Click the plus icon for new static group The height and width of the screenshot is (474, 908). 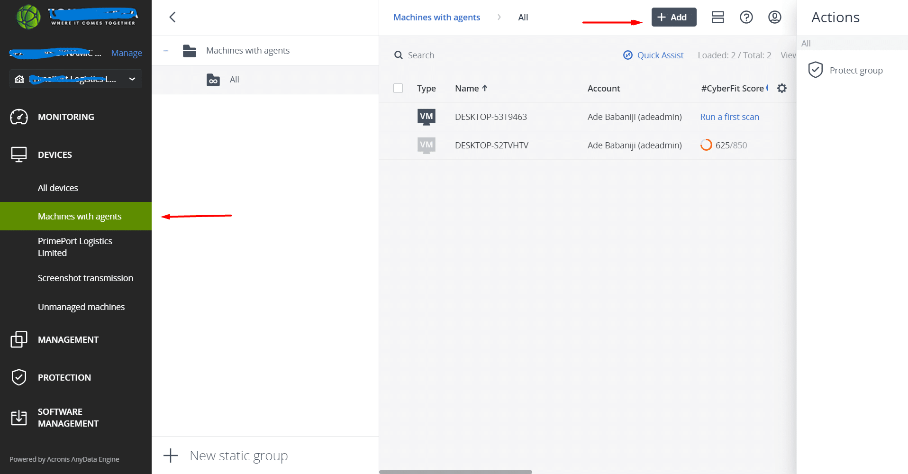click(x=171, y=456)
